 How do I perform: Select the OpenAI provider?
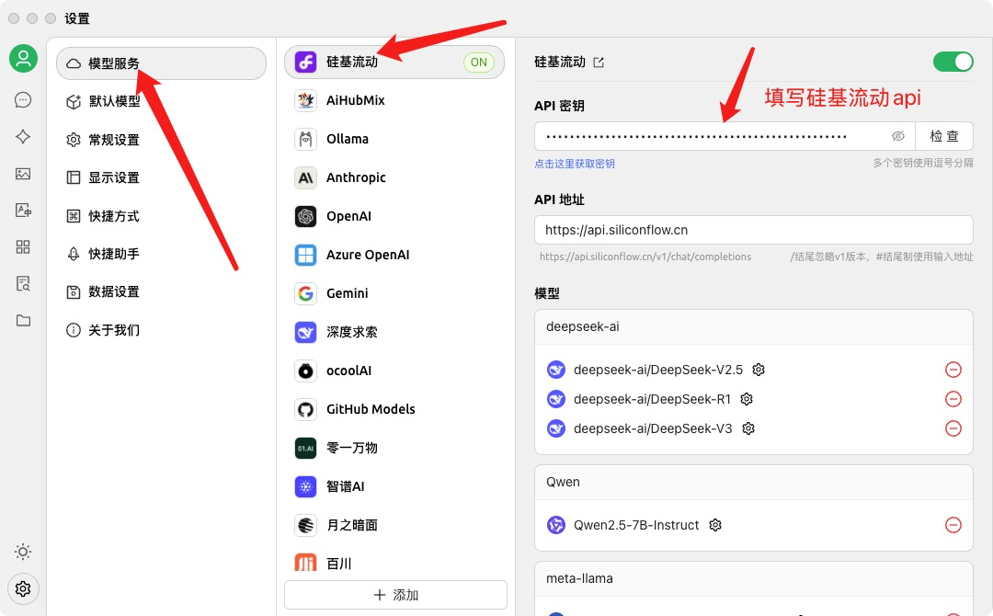click(394, 216)
